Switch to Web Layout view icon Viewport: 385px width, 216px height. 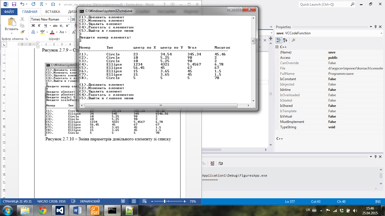tap(145, 201)
